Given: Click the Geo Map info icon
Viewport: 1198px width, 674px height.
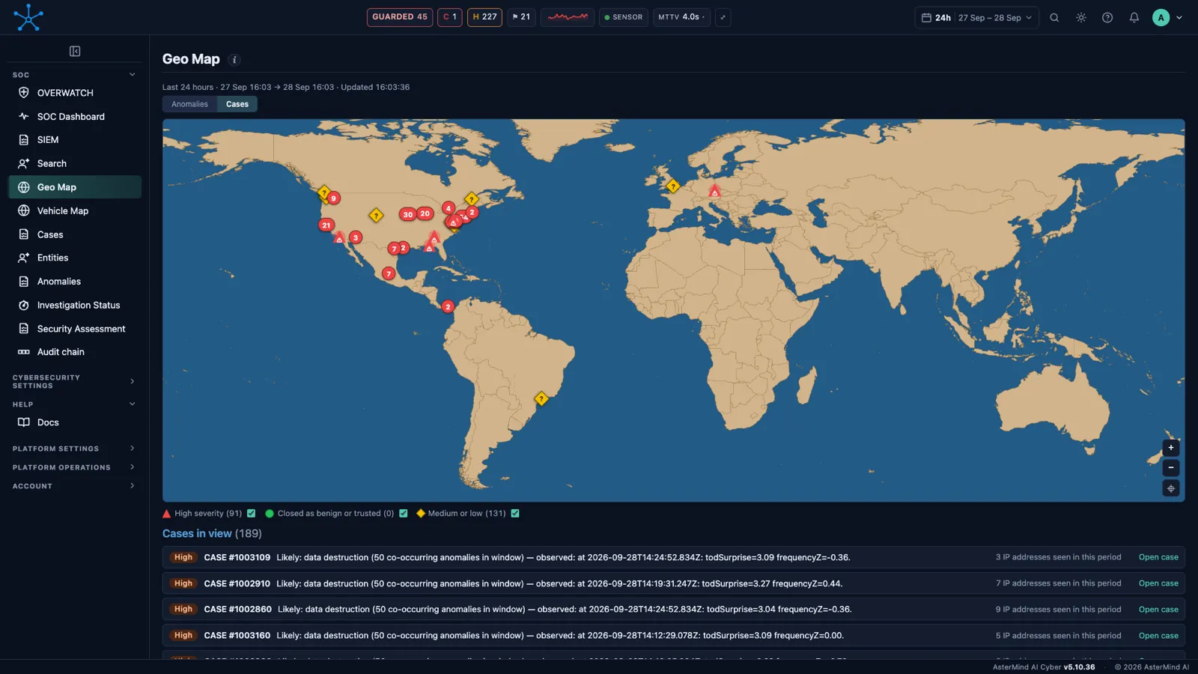Looking at the screenshot, I should (x=234, y=60).
